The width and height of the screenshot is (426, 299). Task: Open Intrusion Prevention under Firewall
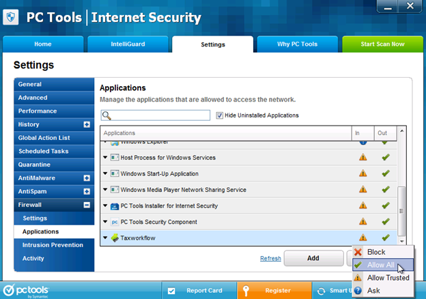[54, 245]
